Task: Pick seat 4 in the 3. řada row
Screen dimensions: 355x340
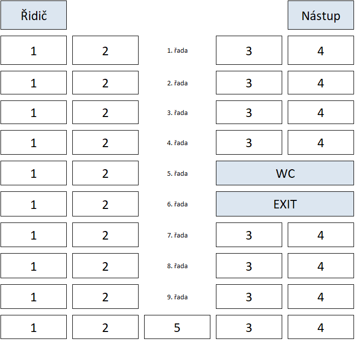Action: (320, 112)
